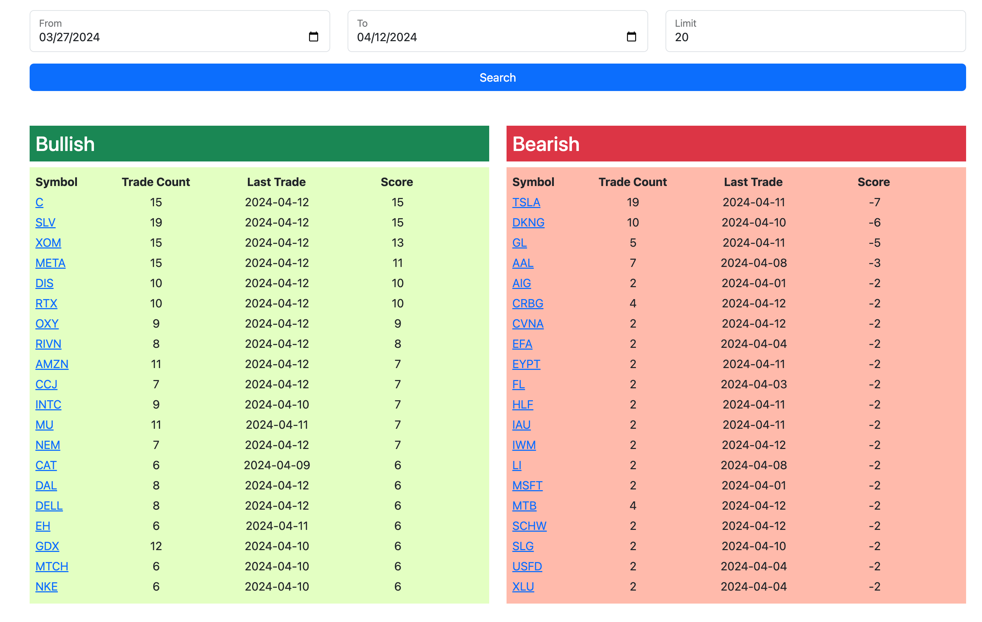This screenshot has width=982, height=622.
Task: Open the AIG symbol link
Action: click(522, 283)
